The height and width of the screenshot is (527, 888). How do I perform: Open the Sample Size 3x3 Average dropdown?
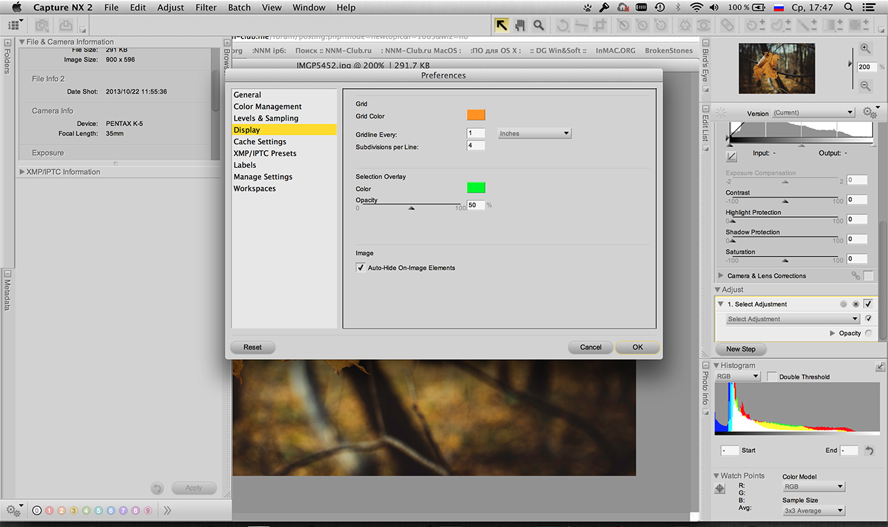813,510
